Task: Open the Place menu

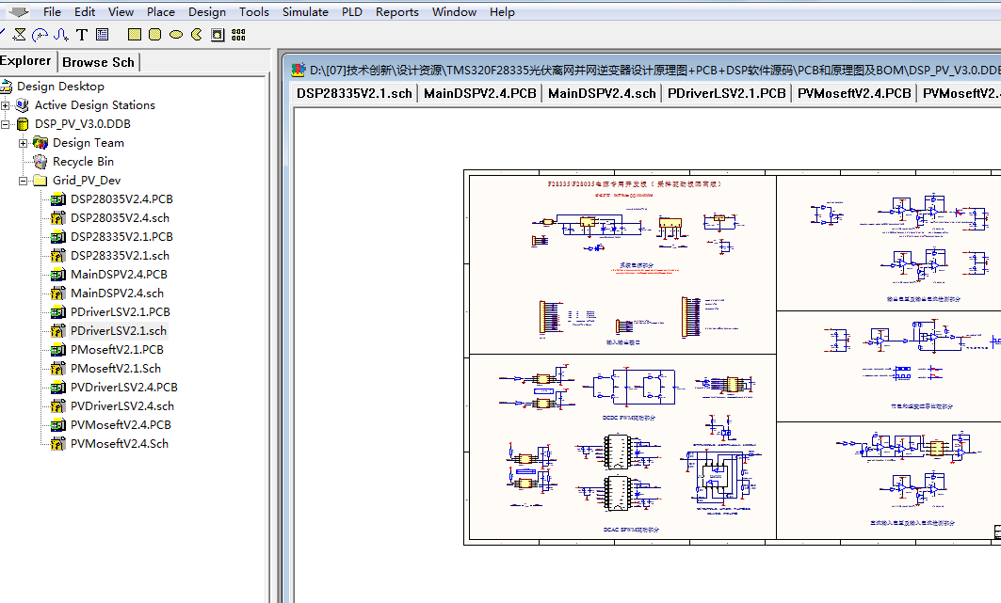Action: [161, 11]
